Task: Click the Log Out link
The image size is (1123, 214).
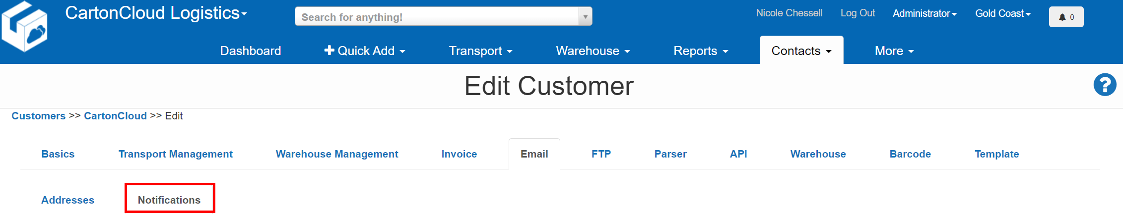Action: (858, 13)
